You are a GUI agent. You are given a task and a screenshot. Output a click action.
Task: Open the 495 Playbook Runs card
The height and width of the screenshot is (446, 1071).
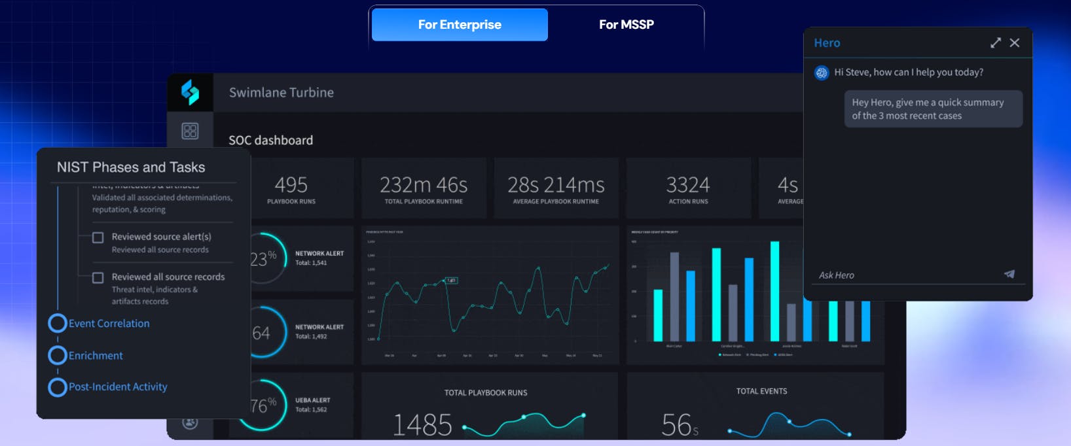[x=291, y=189]
